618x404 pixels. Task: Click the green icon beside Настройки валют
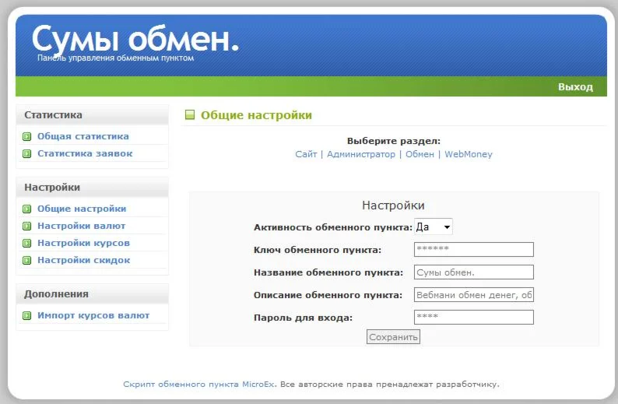coord(26,227)
